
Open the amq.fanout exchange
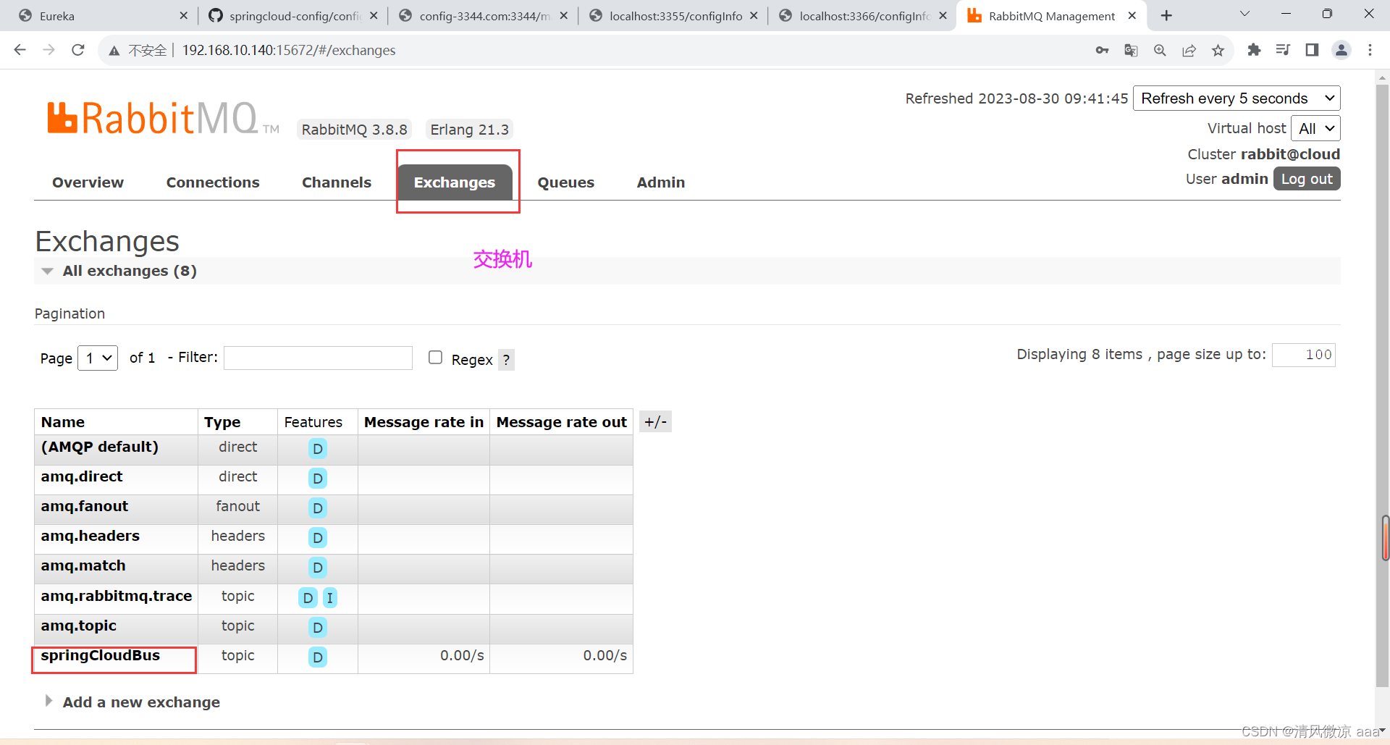tap(85, 506)
